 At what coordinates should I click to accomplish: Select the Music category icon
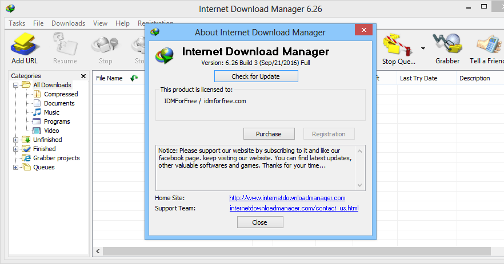click(37, 112)
